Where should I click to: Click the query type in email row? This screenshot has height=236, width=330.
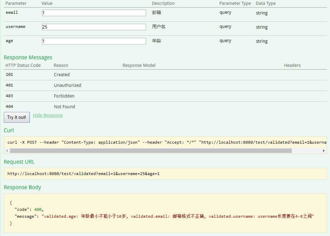point(225,12)
